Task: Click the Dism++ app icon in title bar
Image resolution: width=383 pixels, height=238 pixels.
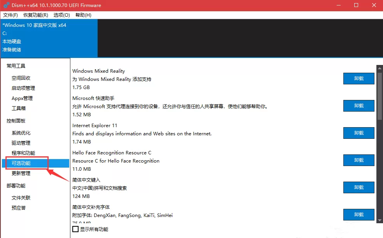Action: tap(6, 5)
